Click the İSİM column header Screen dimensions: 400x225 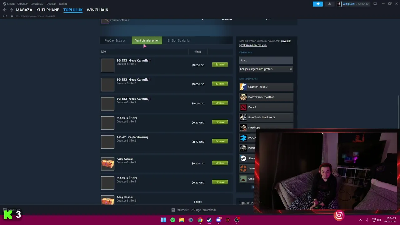[x=103, y=52]
